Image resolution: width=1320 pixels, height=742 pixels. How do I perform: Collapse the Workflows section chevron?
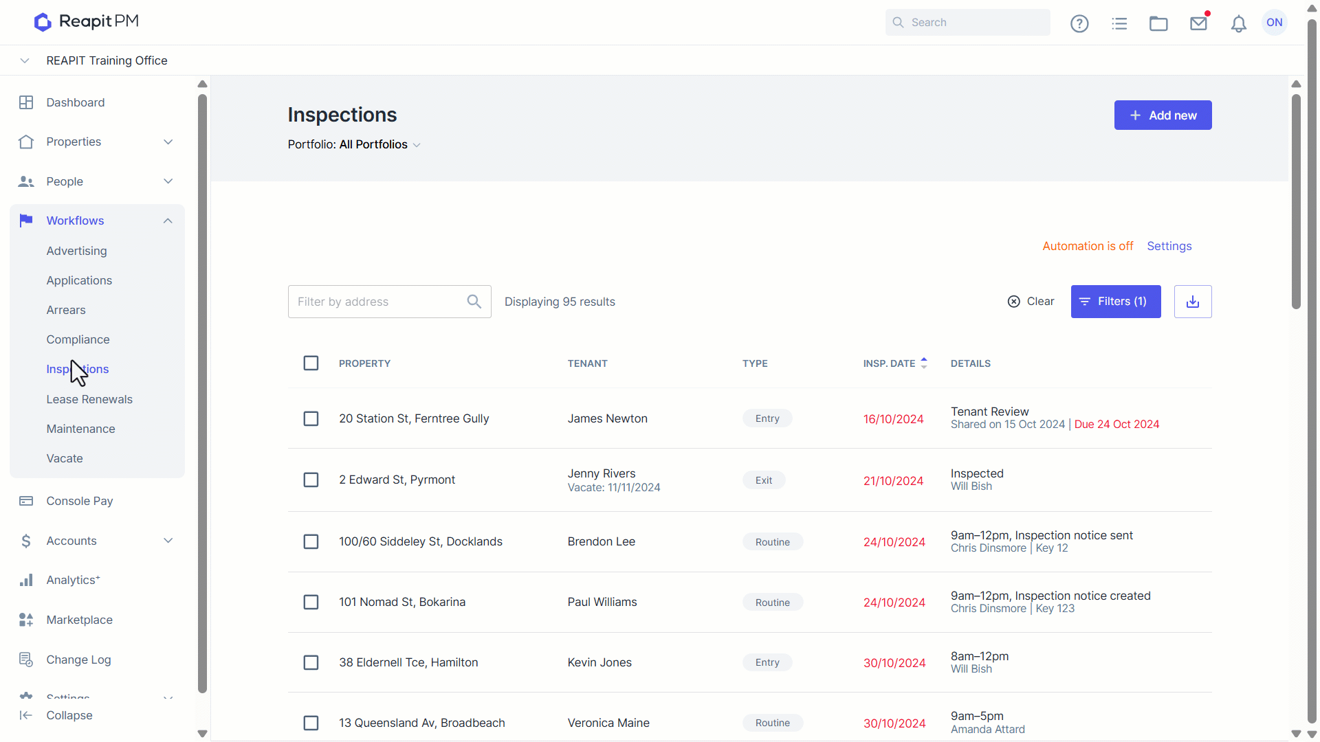coord(168,221)
